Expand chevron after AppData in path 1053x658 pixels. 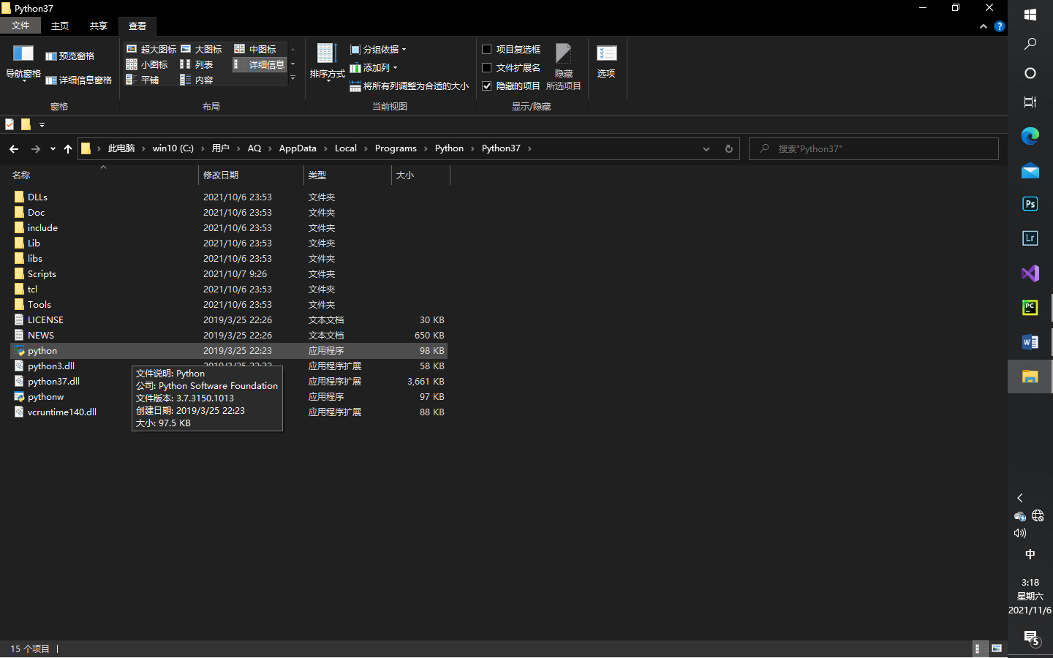[x=325, y=148]
